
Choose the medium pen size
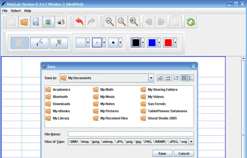[x=97, y=43]
